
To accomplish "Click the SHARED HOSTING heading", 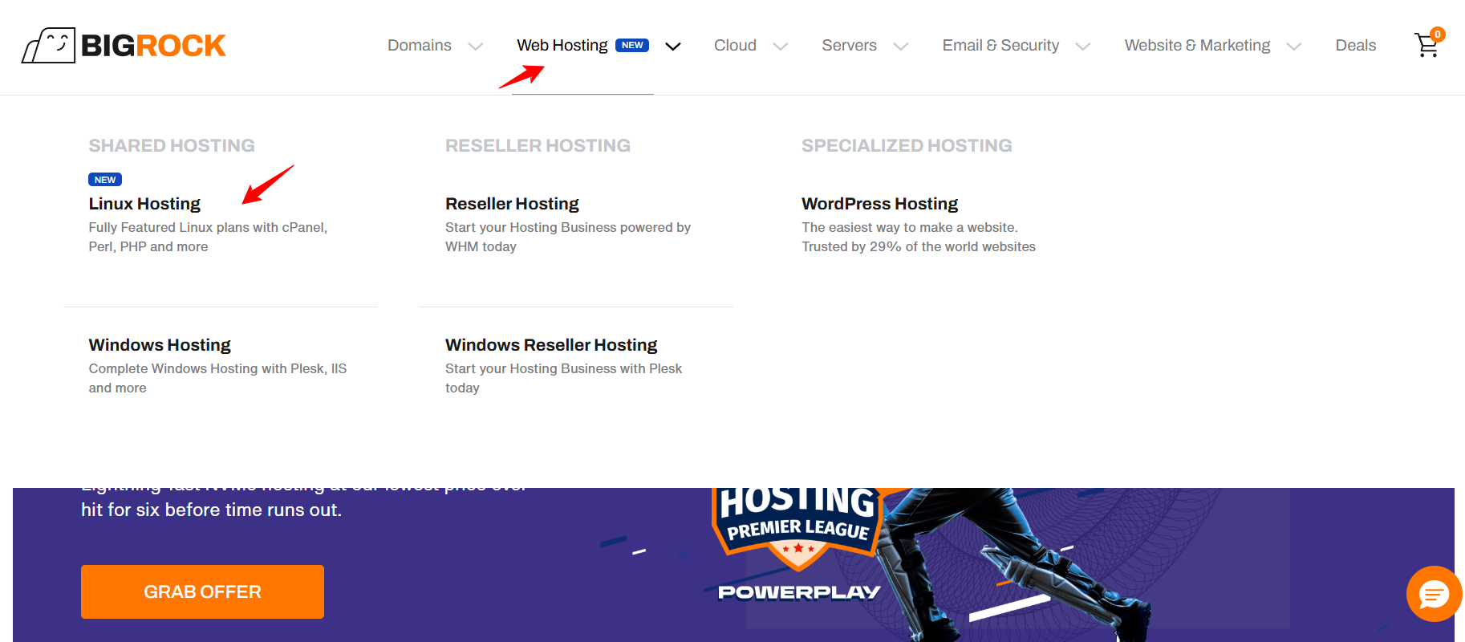I will (x=172, y=145).
